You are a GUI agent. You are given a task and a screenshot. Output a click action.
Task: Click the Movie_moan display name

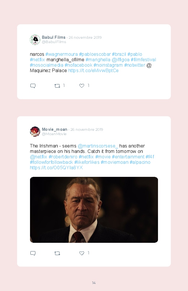(x=55, y=129)
